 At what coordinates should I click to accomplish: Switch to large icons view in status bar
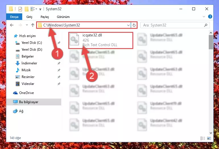point(209,138)
